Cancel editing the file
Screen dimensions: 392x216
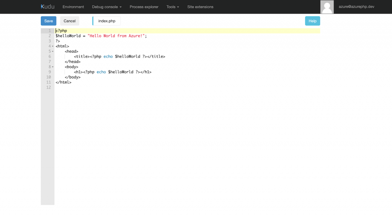click(x=70, y=21)
